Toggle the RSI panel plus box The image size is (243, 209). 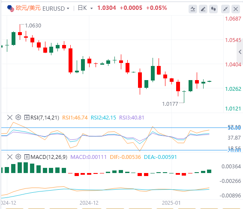tap(27, 117)
